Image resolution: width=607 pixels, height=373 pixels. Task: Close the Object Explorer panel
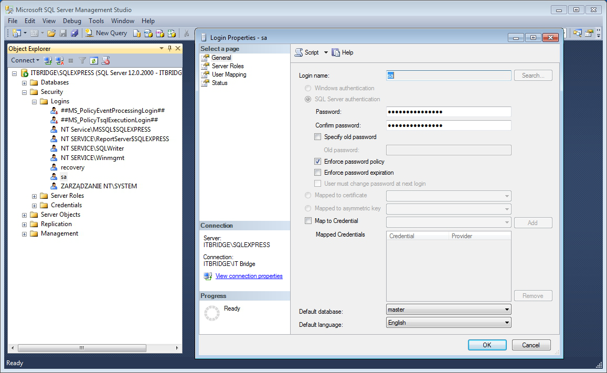pos(178,48)
